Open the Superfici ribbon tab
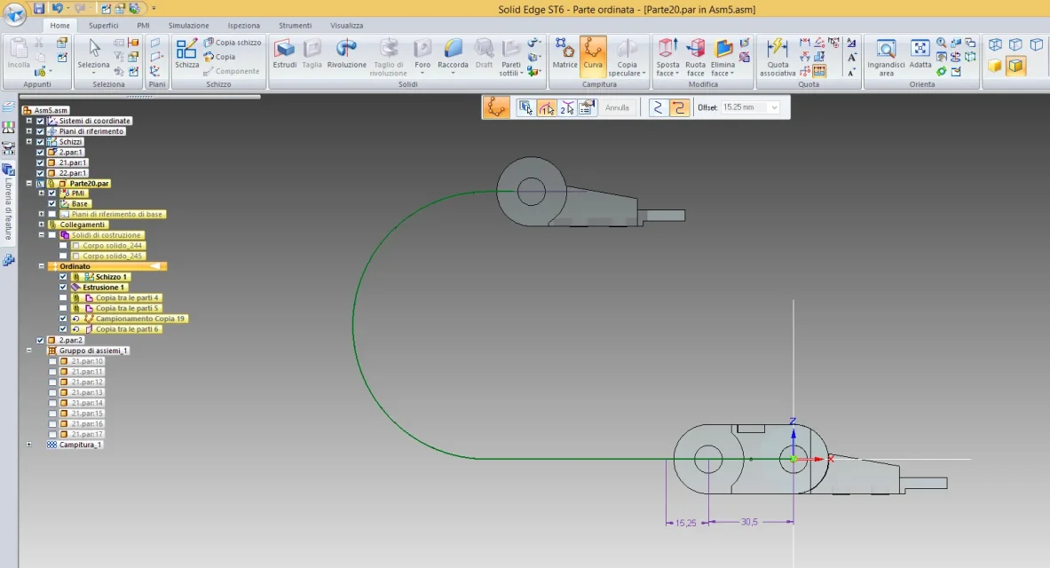This screenshot has height=568, width=1050. pyautogui.click(x=103, y=26)
